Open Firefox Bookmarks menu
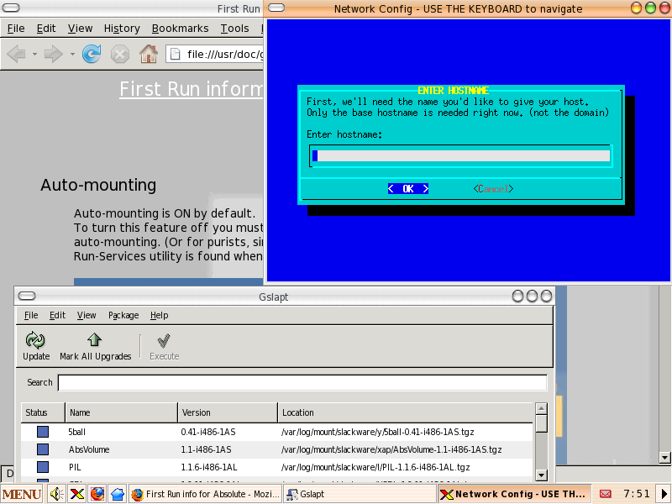The image size is (672, 504). point(180,29)
